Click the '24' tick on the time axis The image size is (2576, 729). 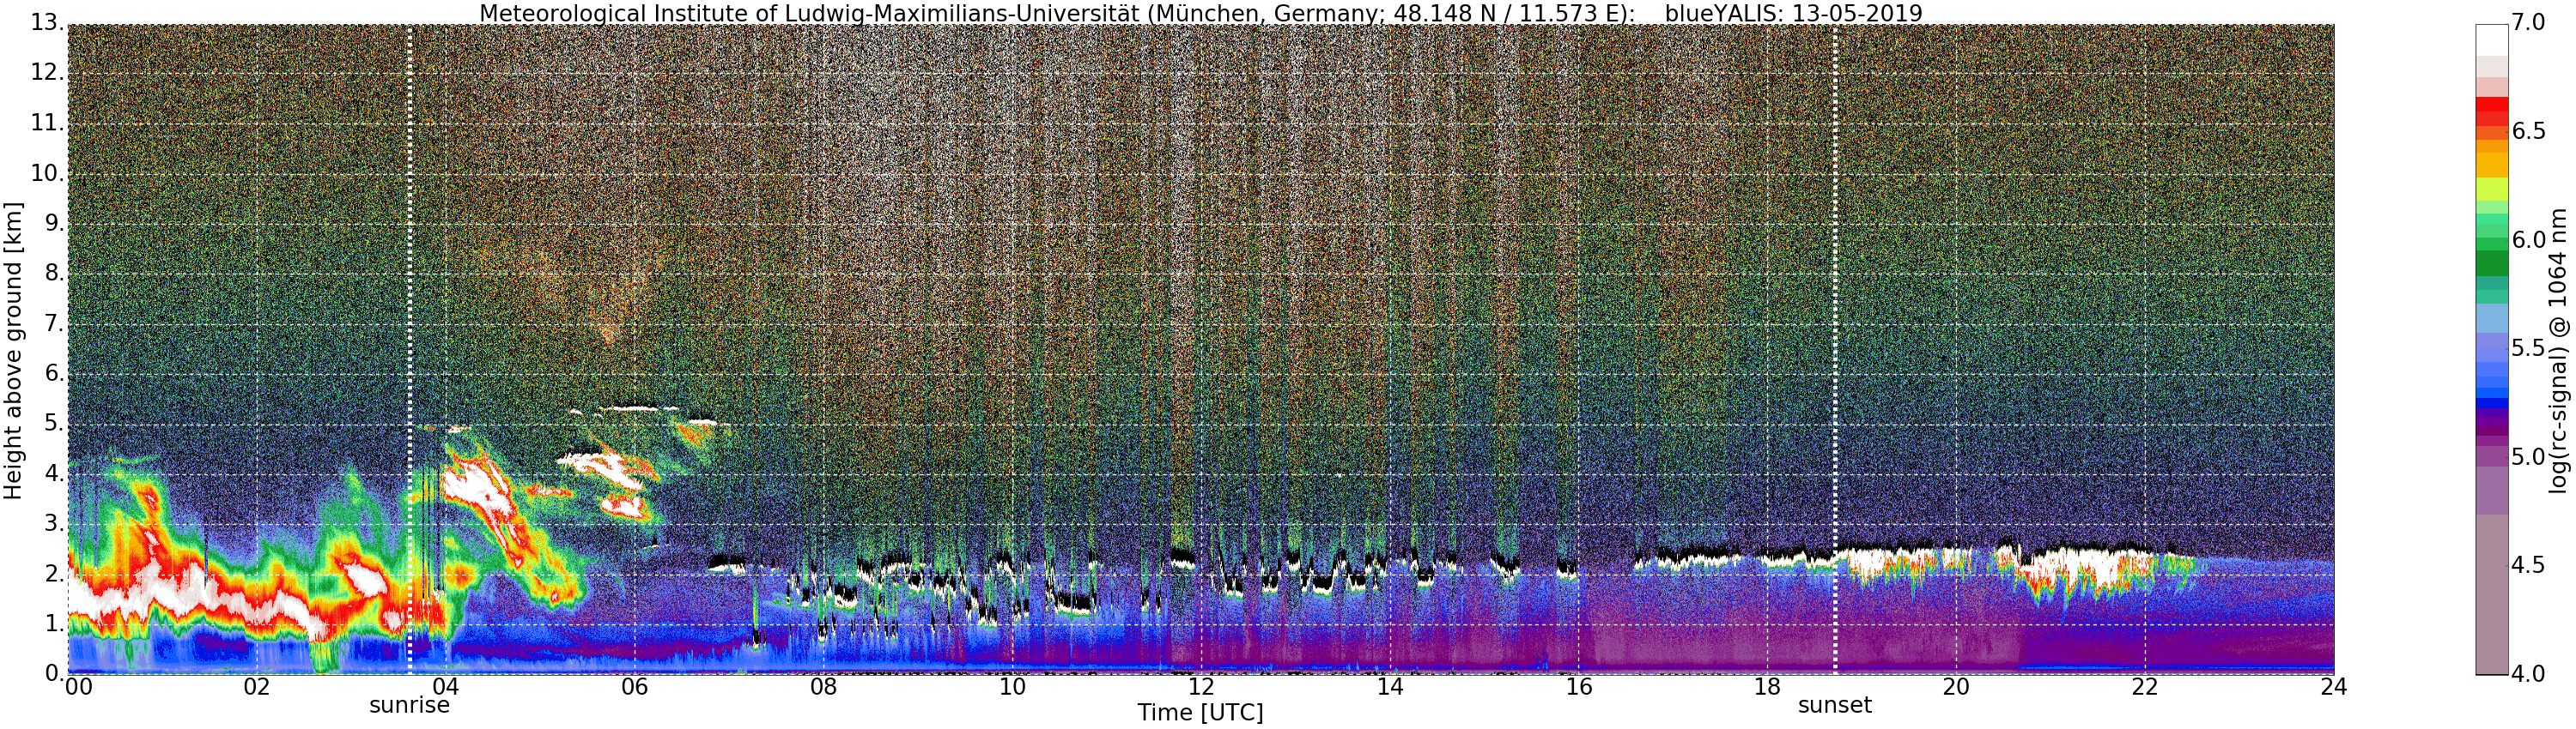[2334, 687]
